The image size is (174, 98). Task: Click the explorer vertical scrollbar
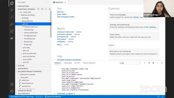(x=51, y=24)
